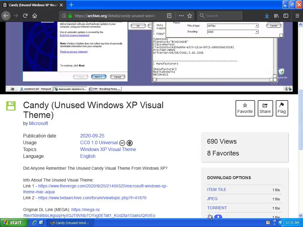Click the page vertical scrollbar thumb
Viewport: 303px width, 227px height.
(300, 120)
